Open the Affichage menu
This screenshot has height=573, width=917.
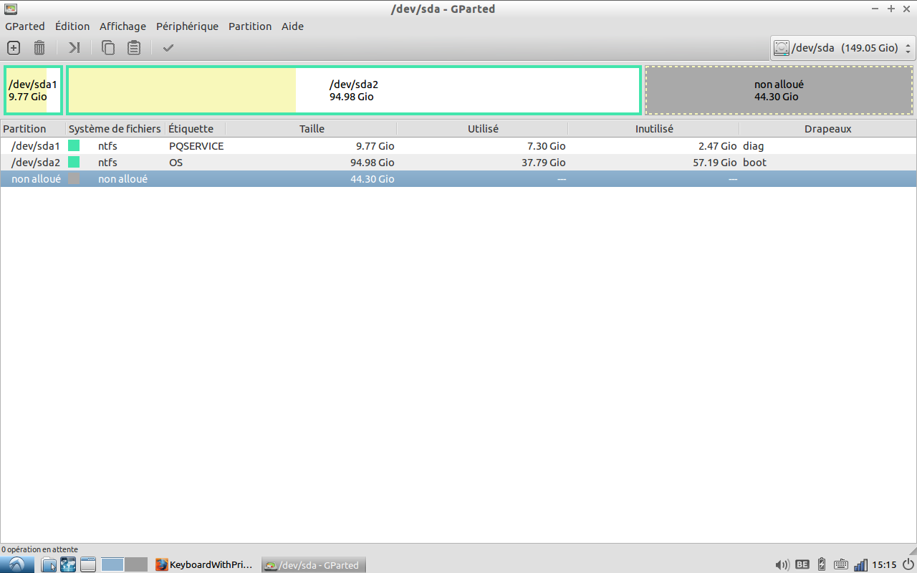tap(123, 27)
